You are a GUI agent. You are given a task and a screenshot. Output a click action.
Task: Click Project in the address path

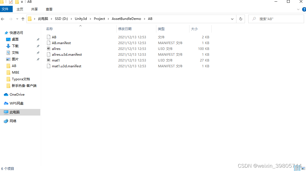pos(99,19)
